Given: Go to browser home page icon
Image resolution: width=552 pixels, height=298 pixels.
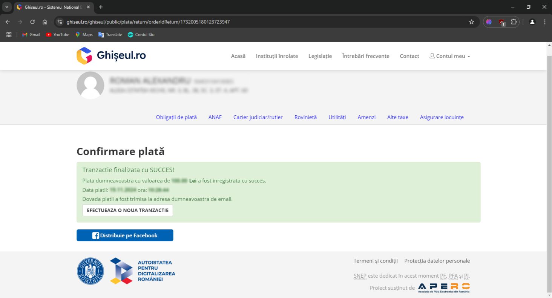Looking at the screenshot, I should (x=45, y=22).
